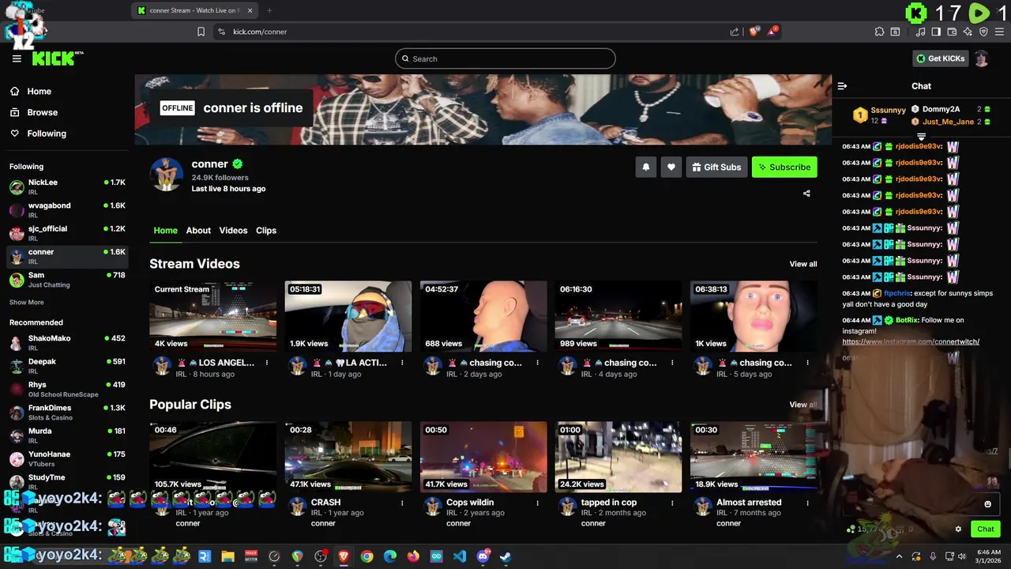The image size is (1011, 569).
Task: Switch to the About tab
Action: [x=198, y=231]
